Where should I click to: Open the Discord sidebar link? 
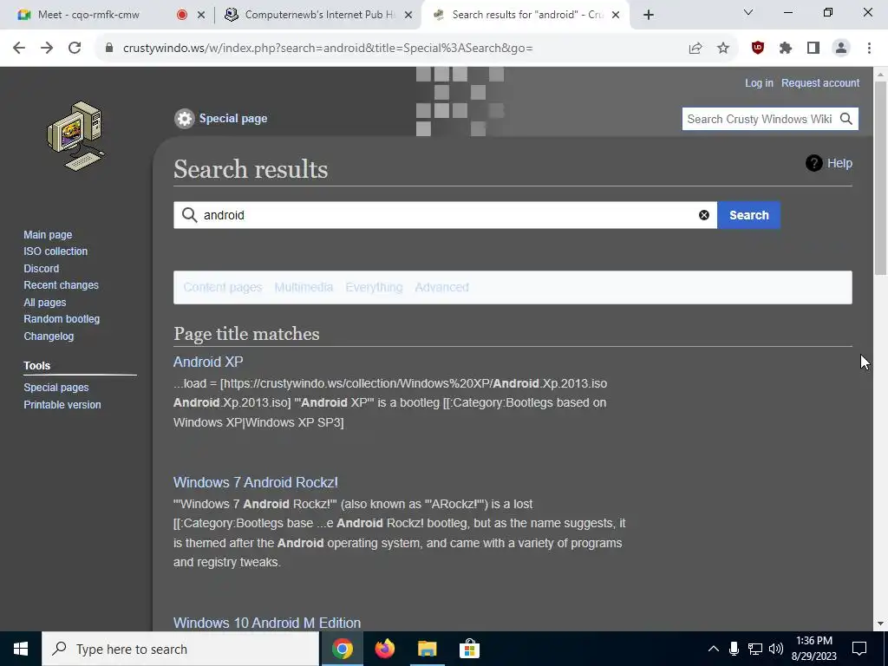coord(42,269)
